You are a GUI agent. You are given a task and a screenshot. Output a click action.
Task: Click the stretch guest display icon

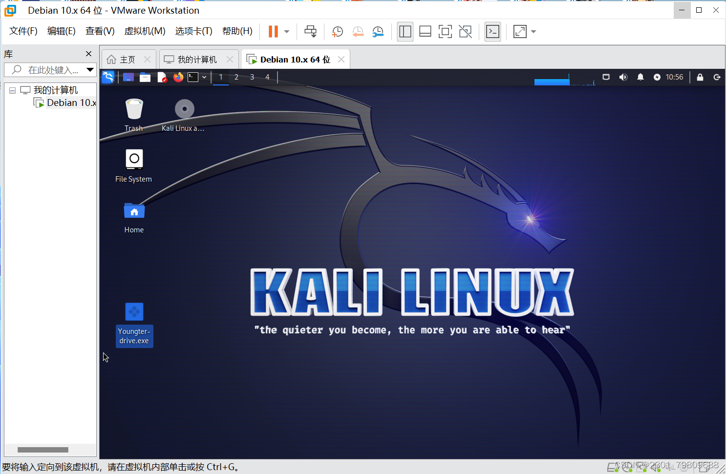[520, 32]
